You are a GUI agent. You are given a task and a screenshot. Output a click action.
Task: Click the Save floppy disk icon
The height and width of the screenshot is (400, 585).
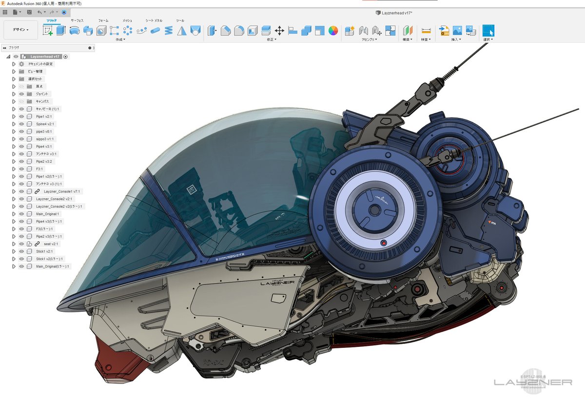click(x=29, y=11)
